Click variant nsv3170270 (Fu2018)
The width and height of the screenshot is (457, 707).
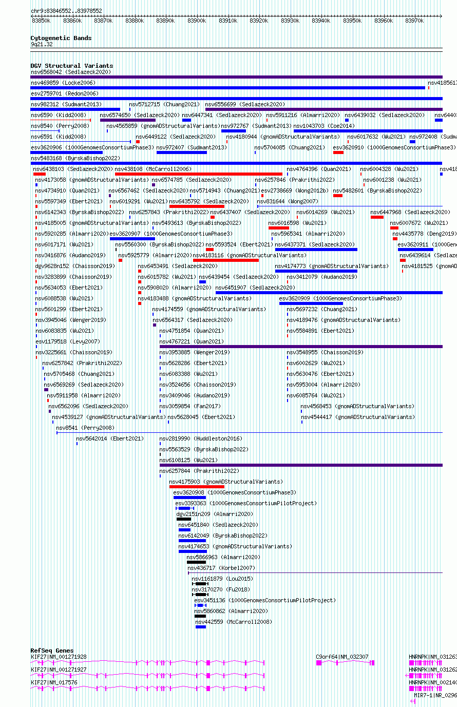[221, 589]
